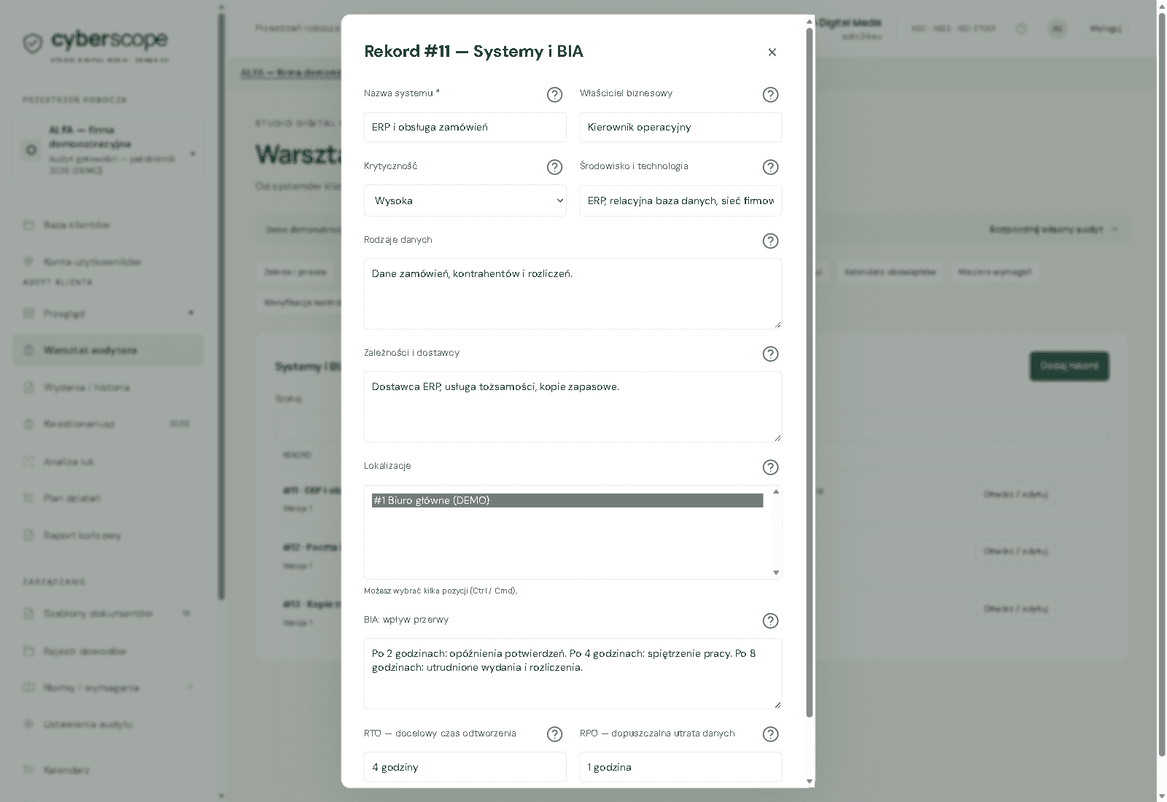Click the Lokalizacje help icon
Viewport: 1167px width, 802px height.
[770, 467]
